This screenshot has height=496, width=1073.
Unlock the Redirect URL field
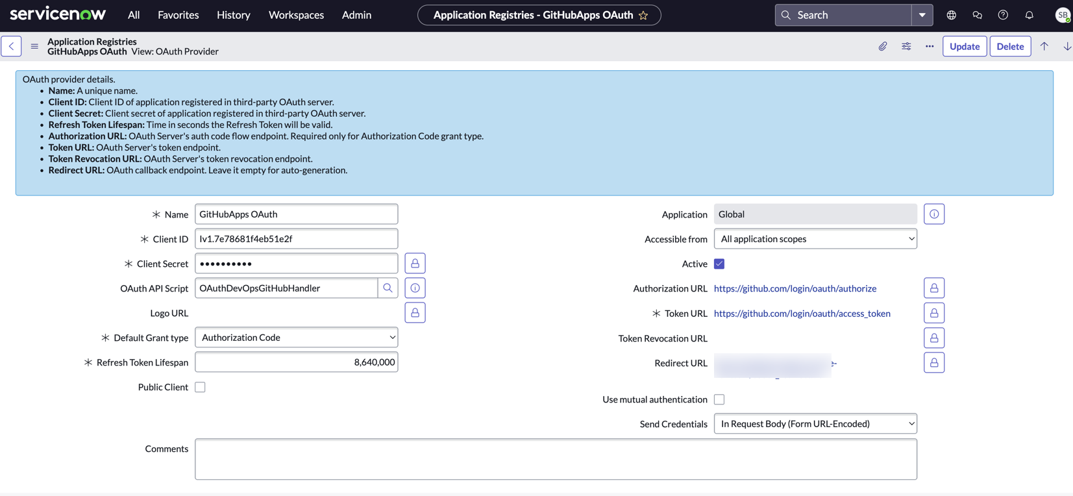pos(934,362)
